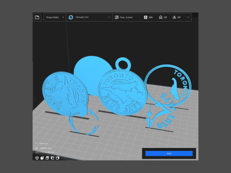Click the Fine 0.1mm profile text
Screen dimensions: 231x173
pyautogui.click(x=127, y=17)
